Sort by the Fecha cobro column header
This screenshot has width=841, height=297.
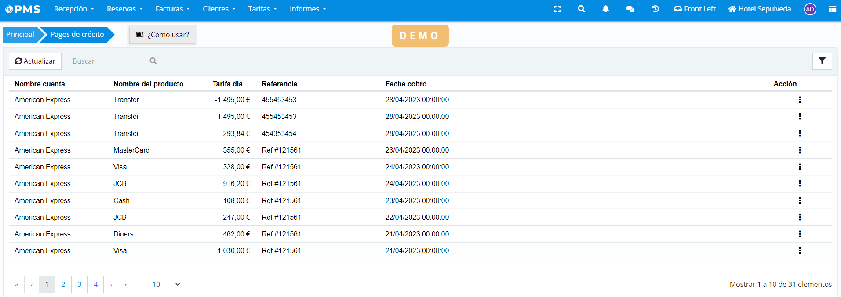pos(406,84)
